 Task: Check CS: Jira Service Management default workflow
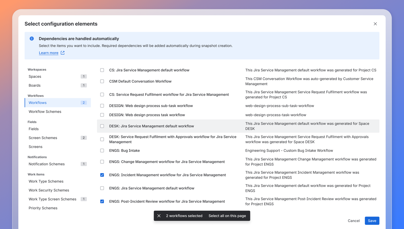(102, 70)
